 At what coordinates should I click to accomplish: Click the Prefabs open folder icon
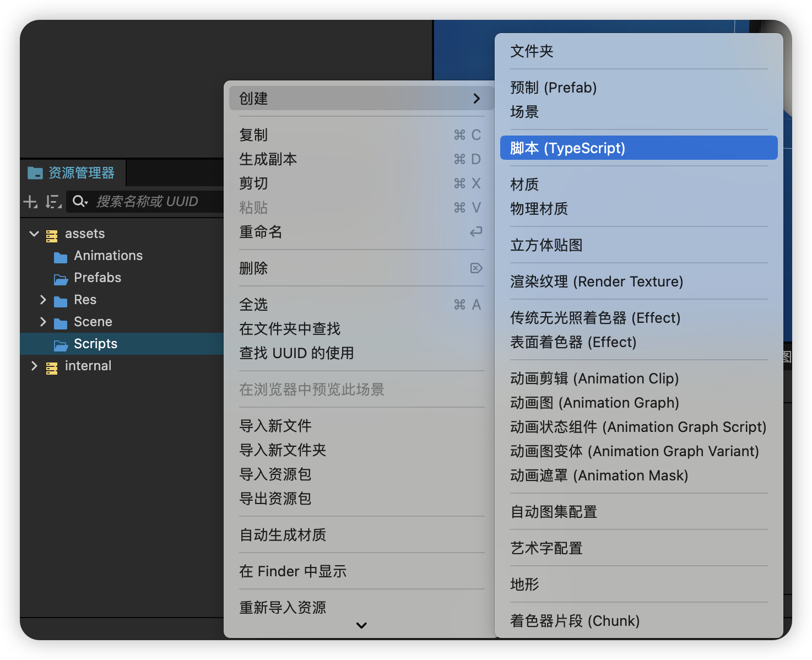click(x=61, y=279)
